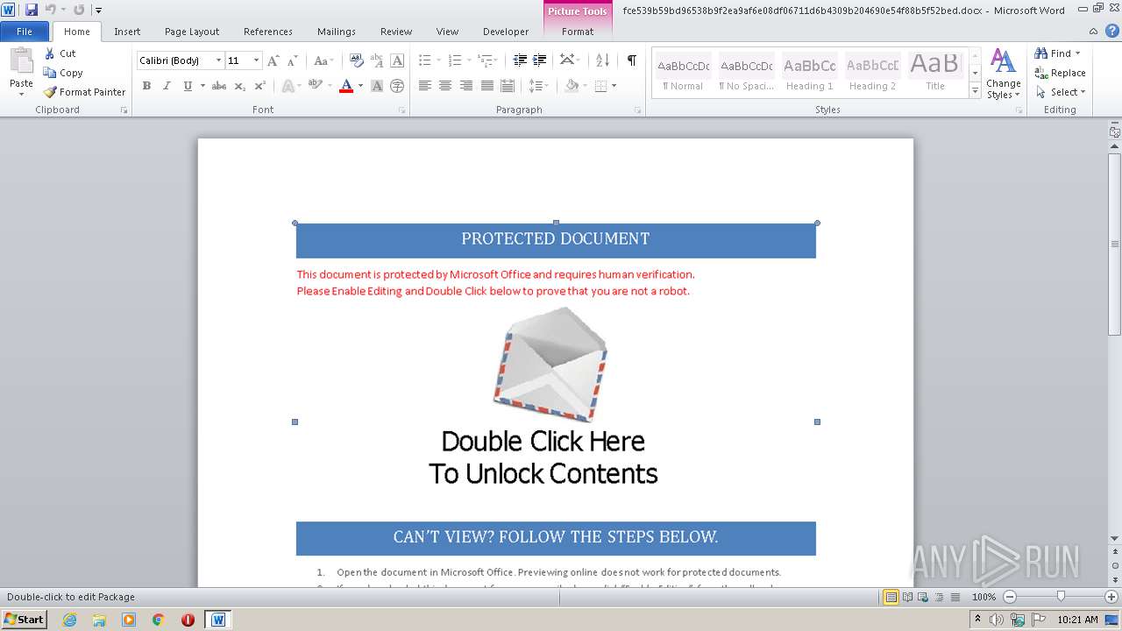Click Replace in Editing group
Image resolution: width=1122 pixels, height=631 pixels.
[1060, 73]
